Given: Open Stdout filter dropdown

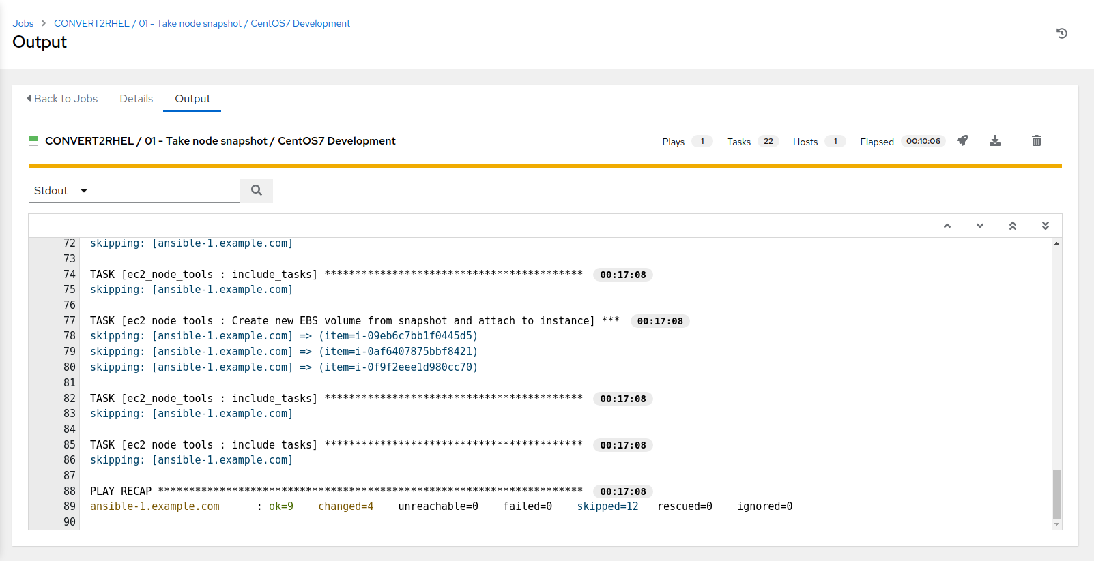Looking at the screenshot, I should [x=64, y=191].
